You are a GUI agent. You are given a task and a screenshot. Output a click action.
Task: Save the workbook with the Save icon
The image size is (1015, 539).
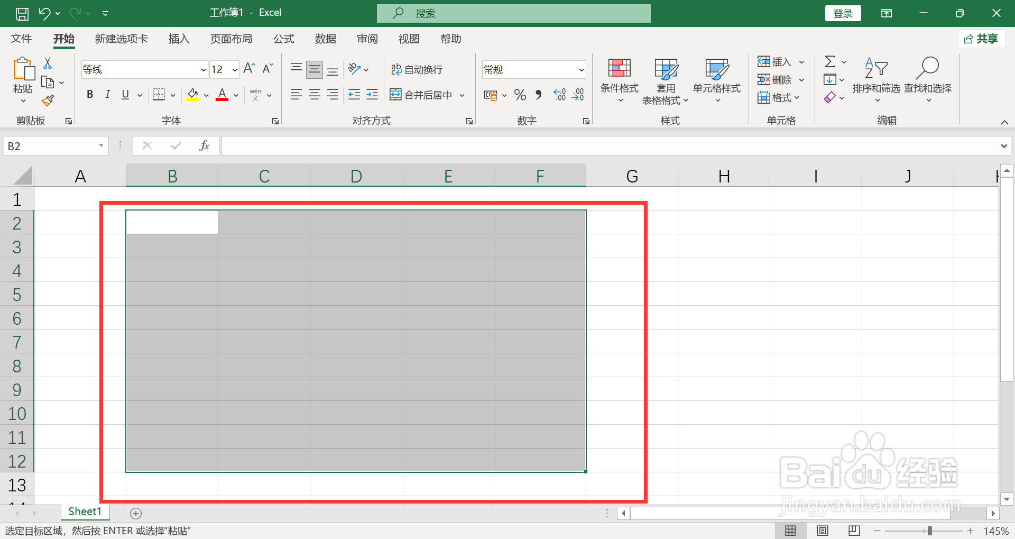(x=22, y=13)
